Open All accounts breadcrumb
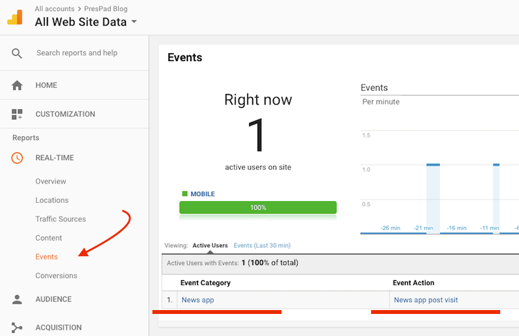519x336 pixels. tap(54, 8)
